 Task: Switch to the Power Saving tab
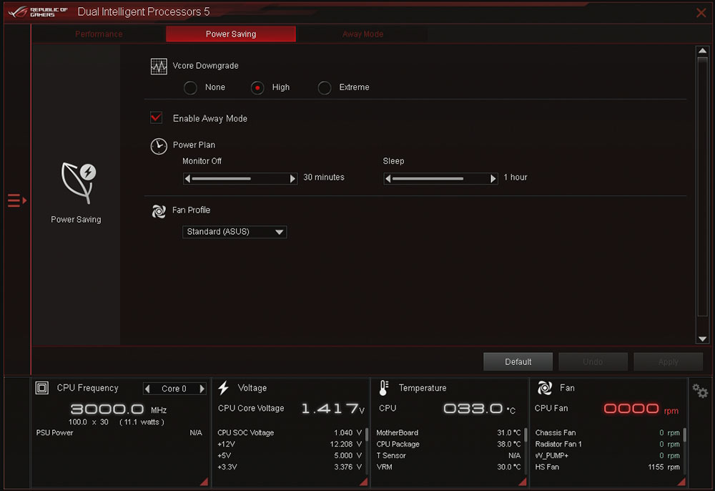click(x=231, y=34)
